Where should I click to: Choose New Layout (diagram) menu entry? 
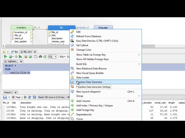[106, 92]
